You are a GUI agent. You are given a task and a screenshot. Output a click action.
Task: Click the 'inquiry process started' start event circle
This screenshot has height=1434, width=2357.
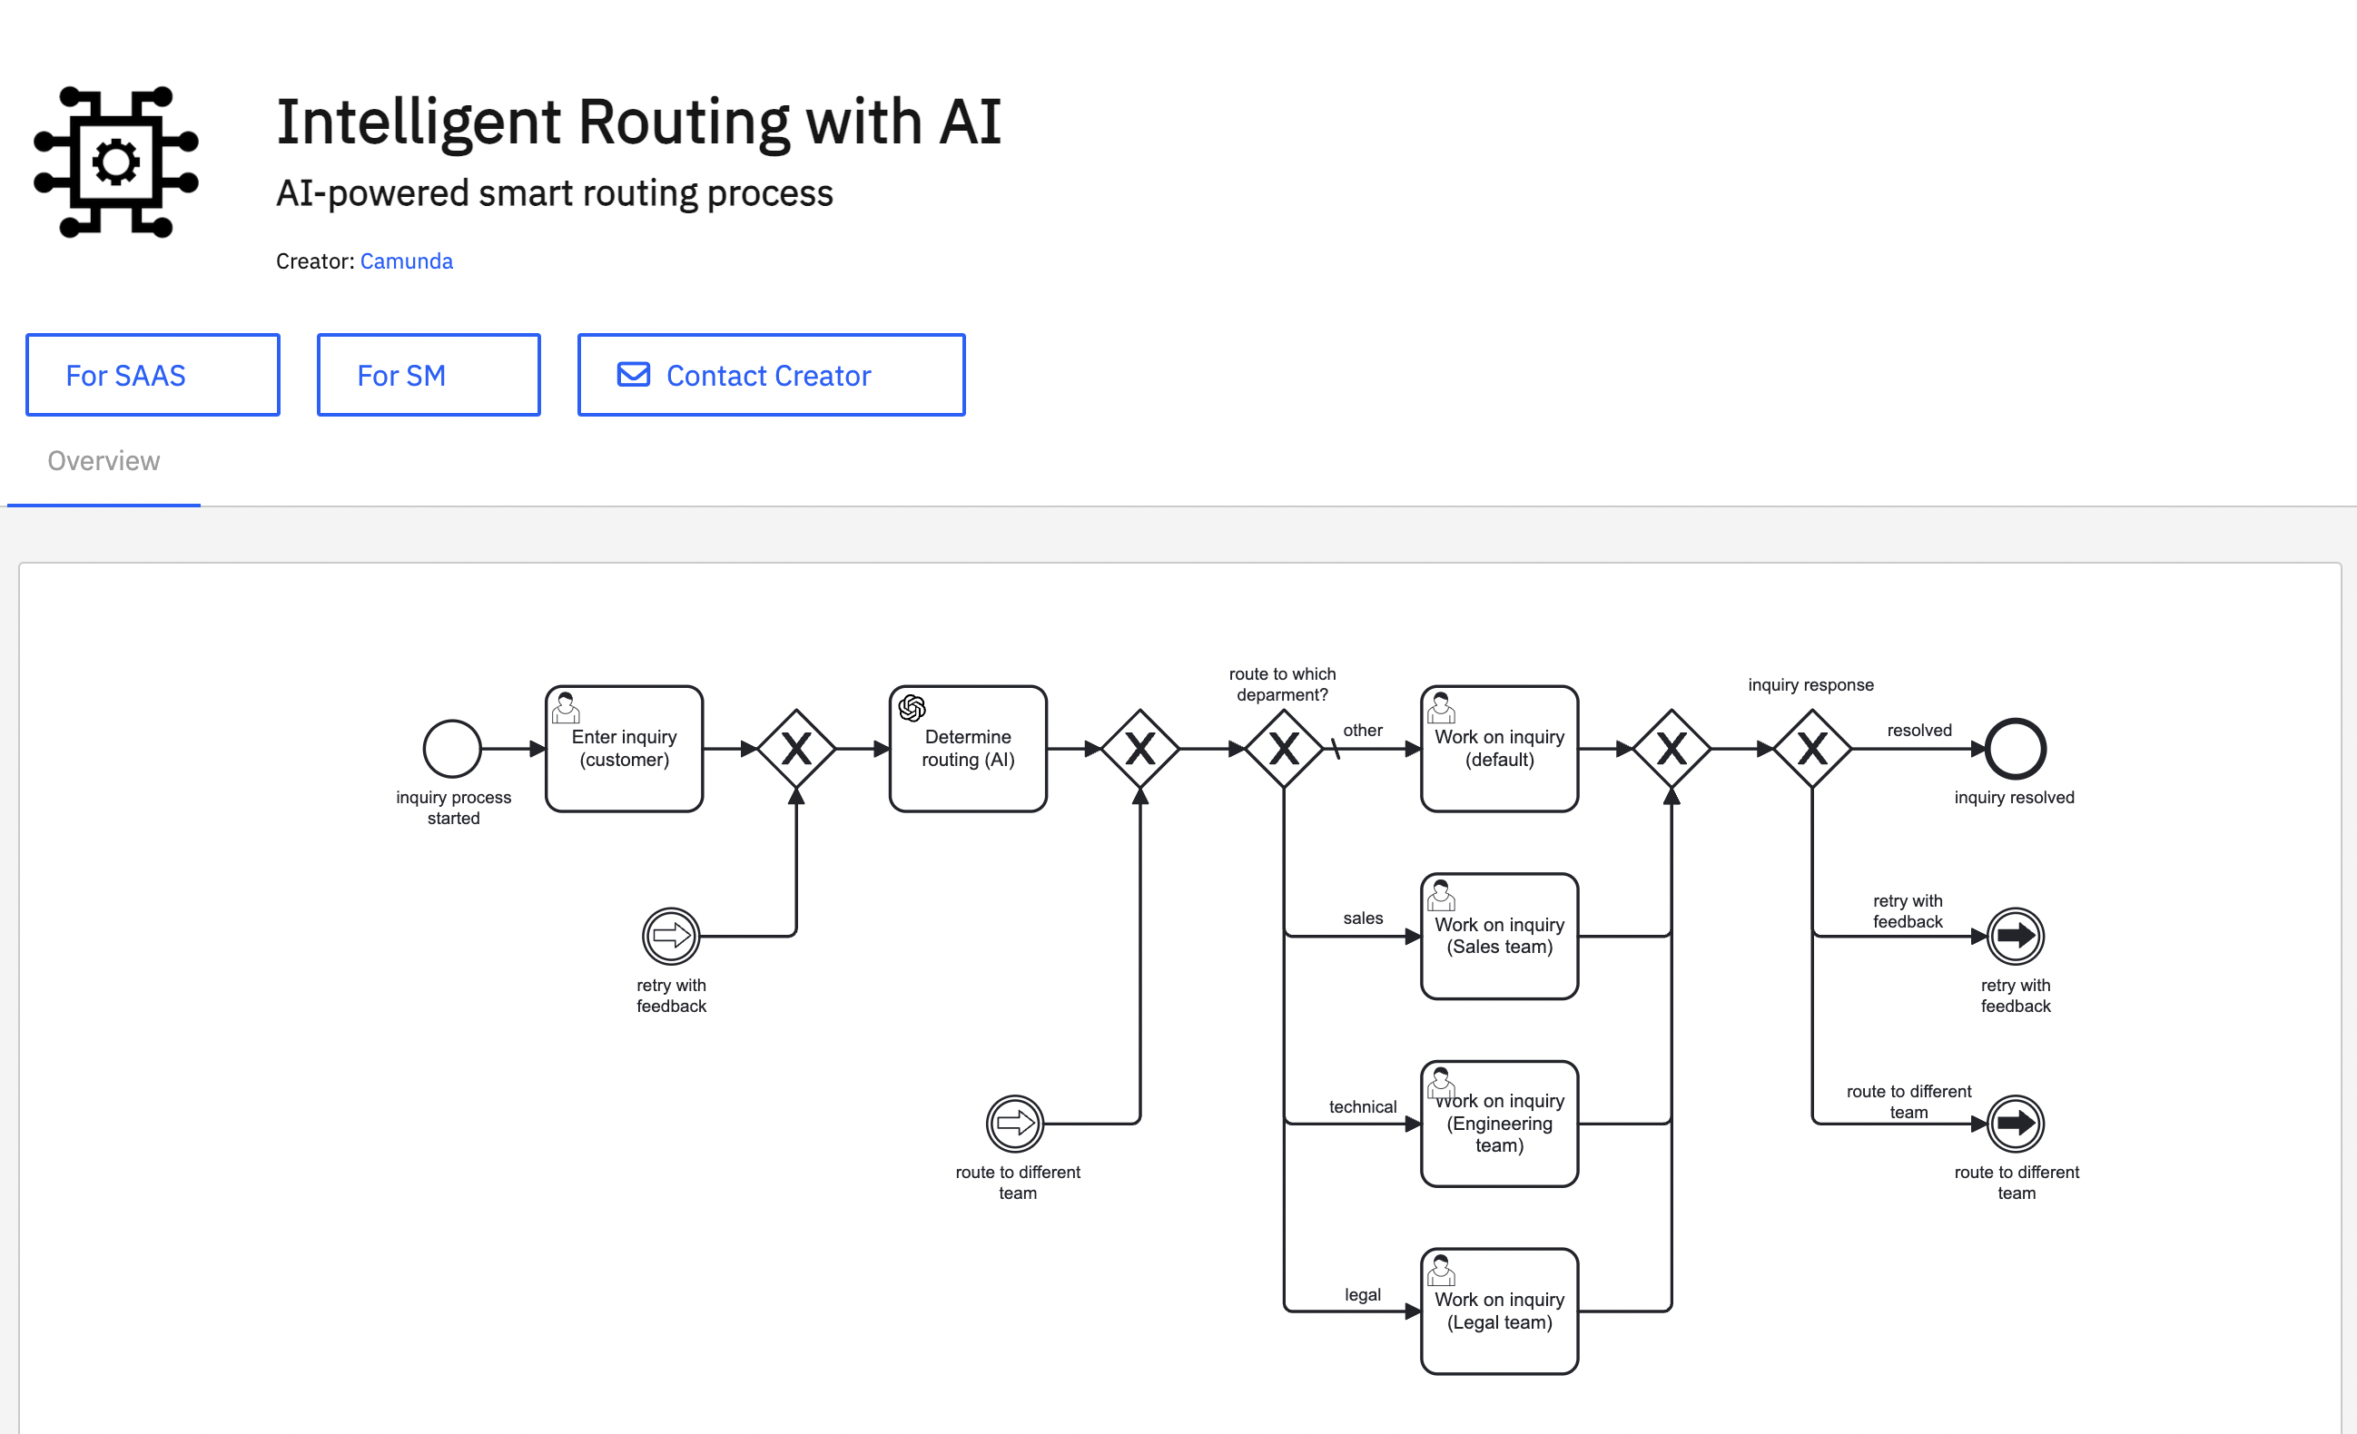pyautogui.click(x=451, y=749)
